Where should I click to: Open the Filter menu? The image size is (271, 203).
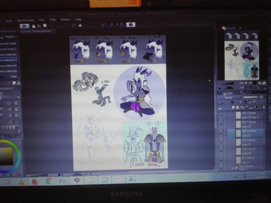[52, 20]
